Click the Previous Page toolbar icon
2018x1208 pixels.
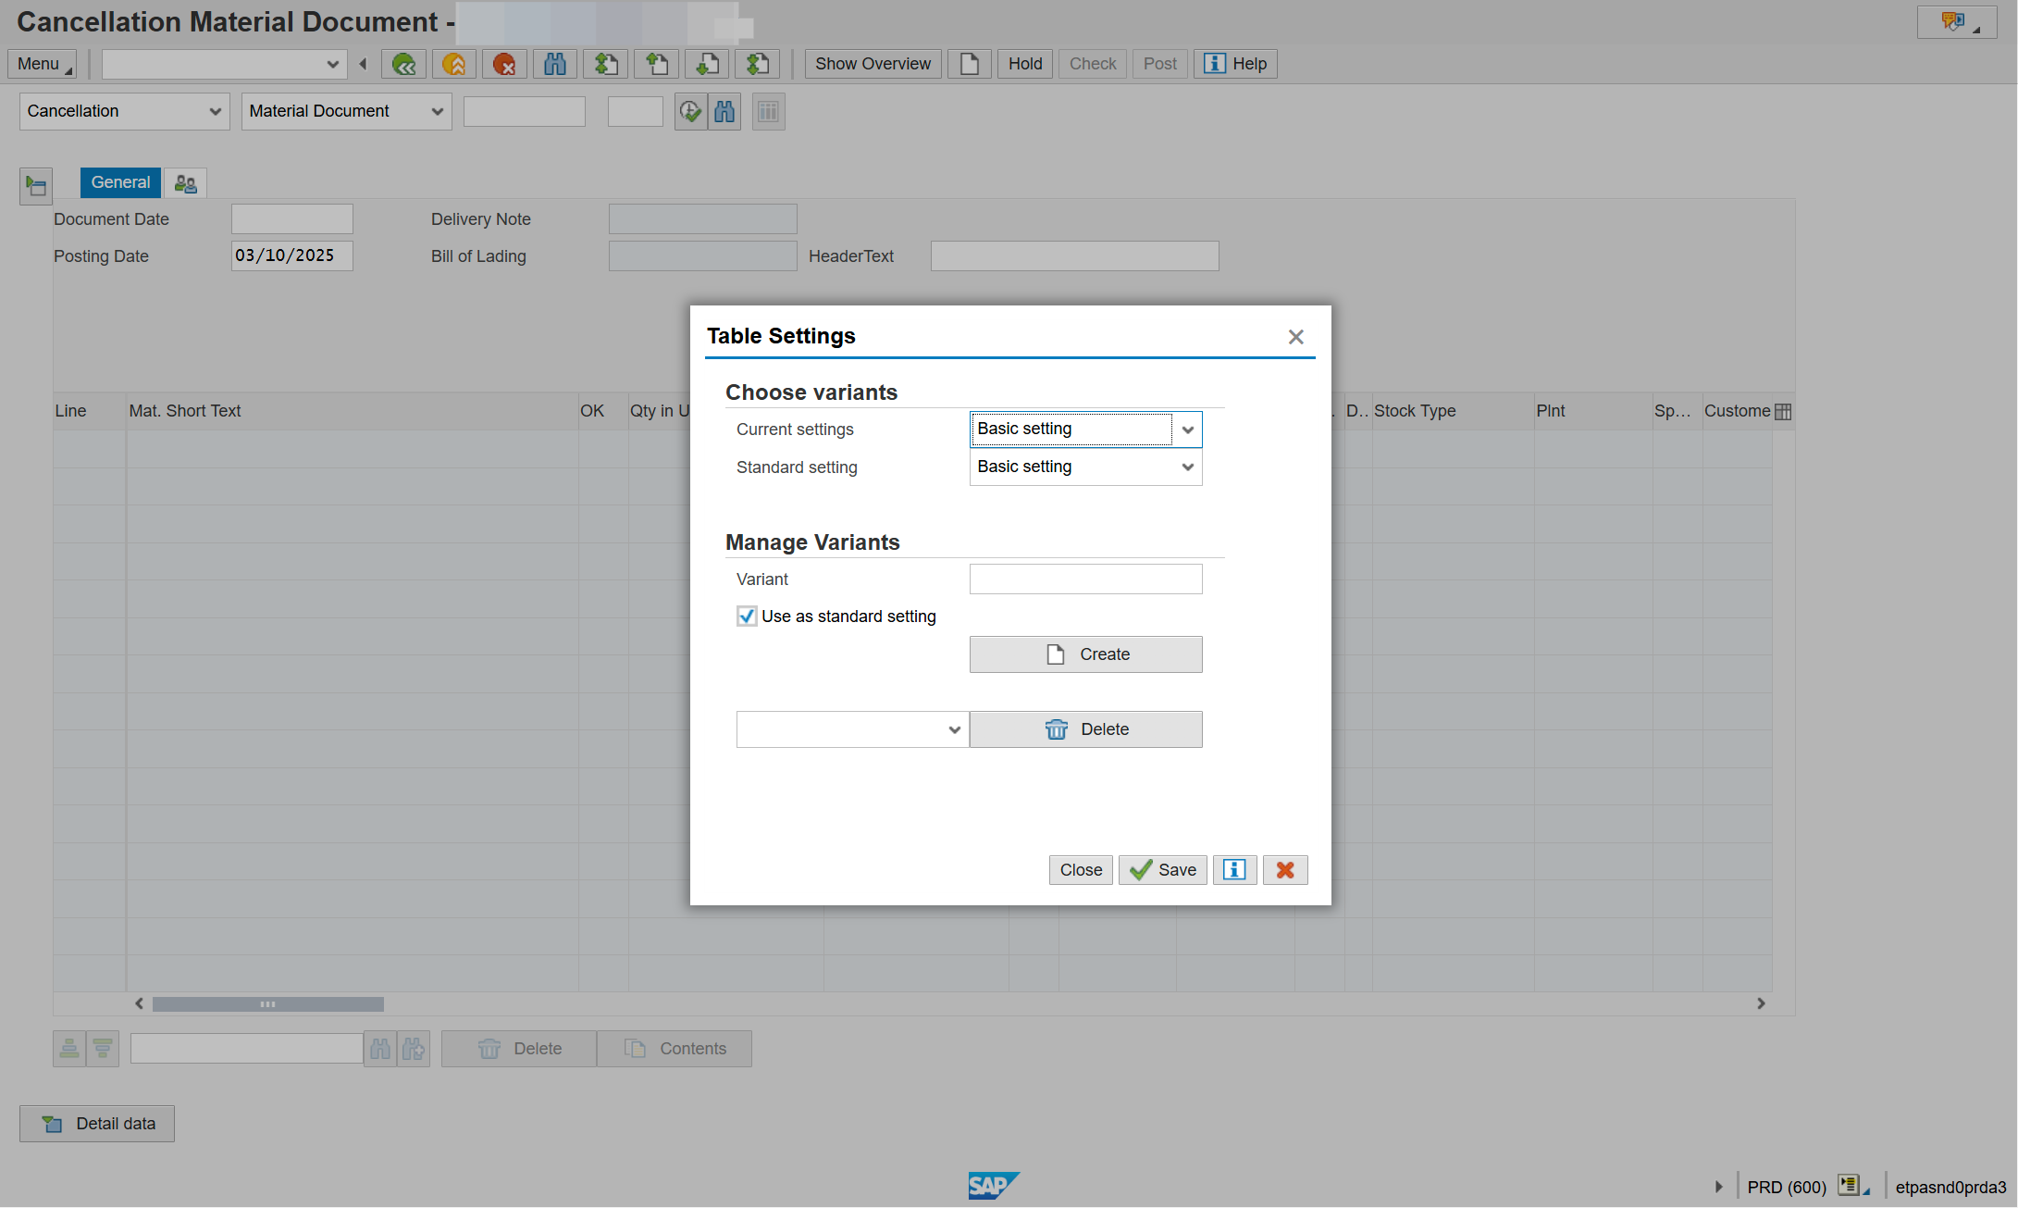point(657,64)
